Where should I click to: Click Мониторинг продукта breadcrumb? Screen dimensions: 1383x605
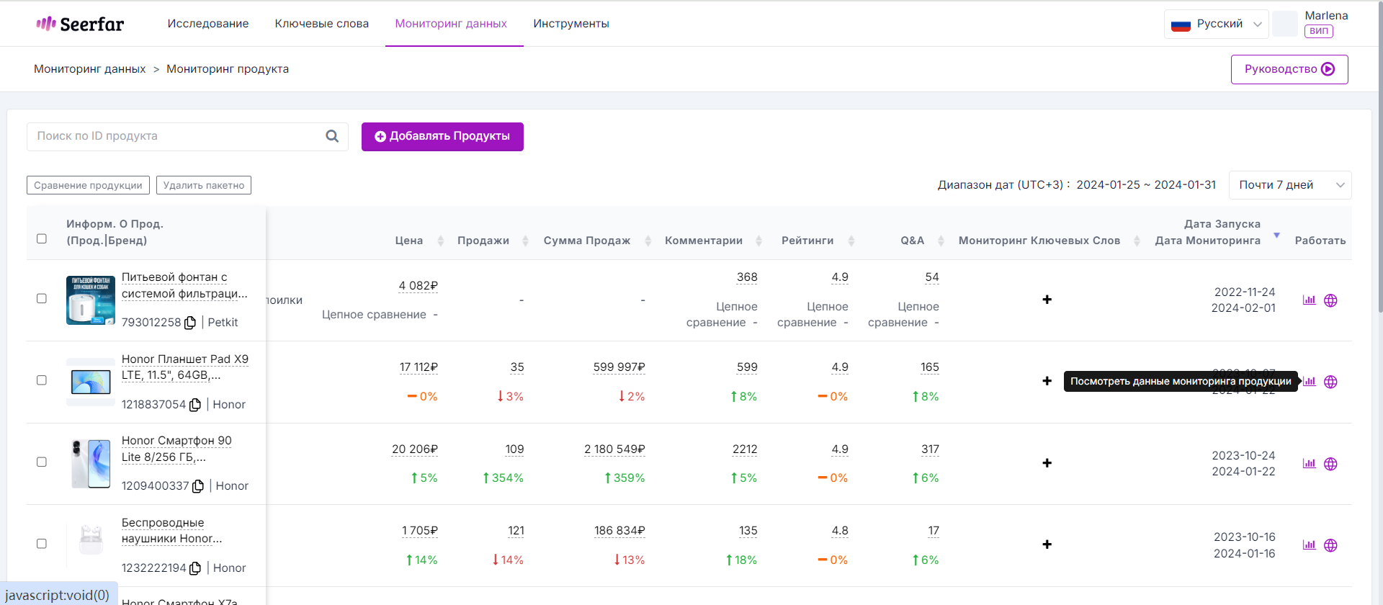228,69
